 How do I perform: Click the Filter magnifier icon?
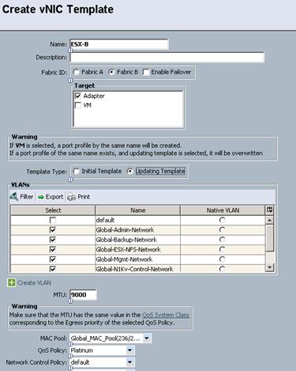(14, 196)
